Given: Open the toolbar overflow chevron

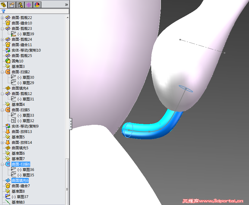Looking at the screenshot, I should (x=66, y=5).
